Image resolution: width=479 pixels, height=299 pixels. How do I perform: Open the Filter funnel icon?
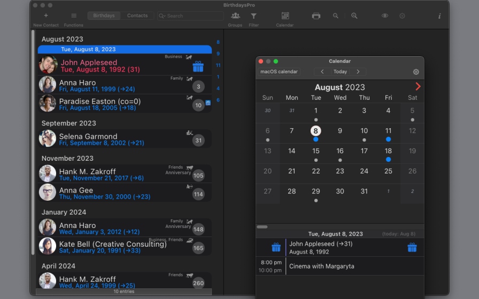point(253,16)
